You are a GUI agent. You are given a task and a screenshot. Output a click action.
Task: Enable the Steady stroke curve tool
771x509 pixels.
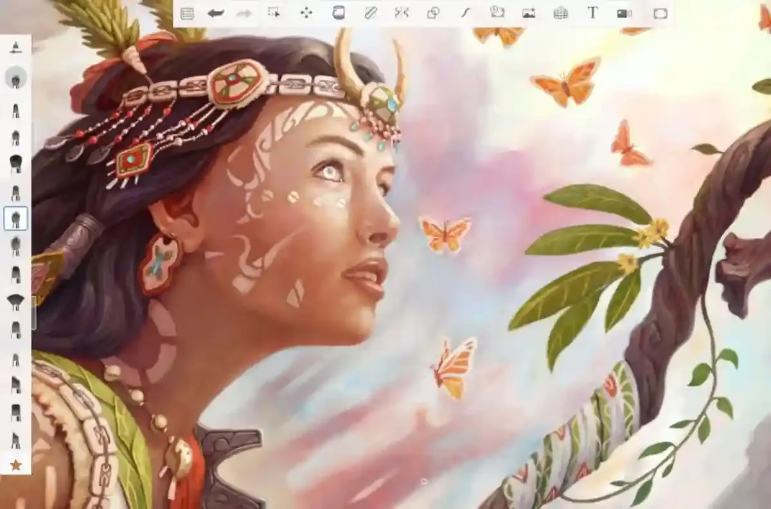tap(465, 13)
